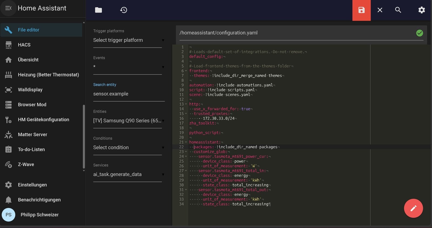Click the 172.30.33.0/24 proxy entry
This screenshot has width=432, height=228.
[218, 118]
